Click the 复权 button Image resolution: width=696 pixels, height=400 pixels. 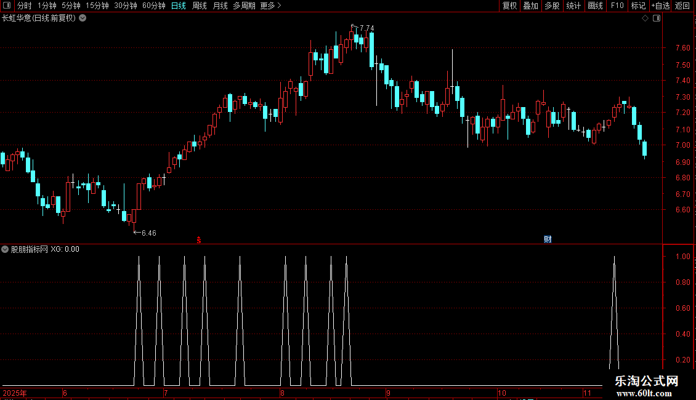509,6
